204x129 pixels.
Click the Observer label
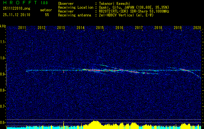[66, 4]
